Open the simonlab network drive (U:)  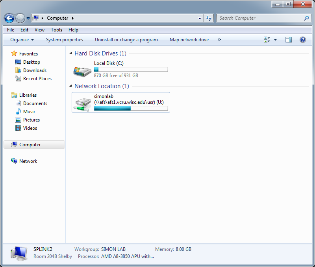120,102
